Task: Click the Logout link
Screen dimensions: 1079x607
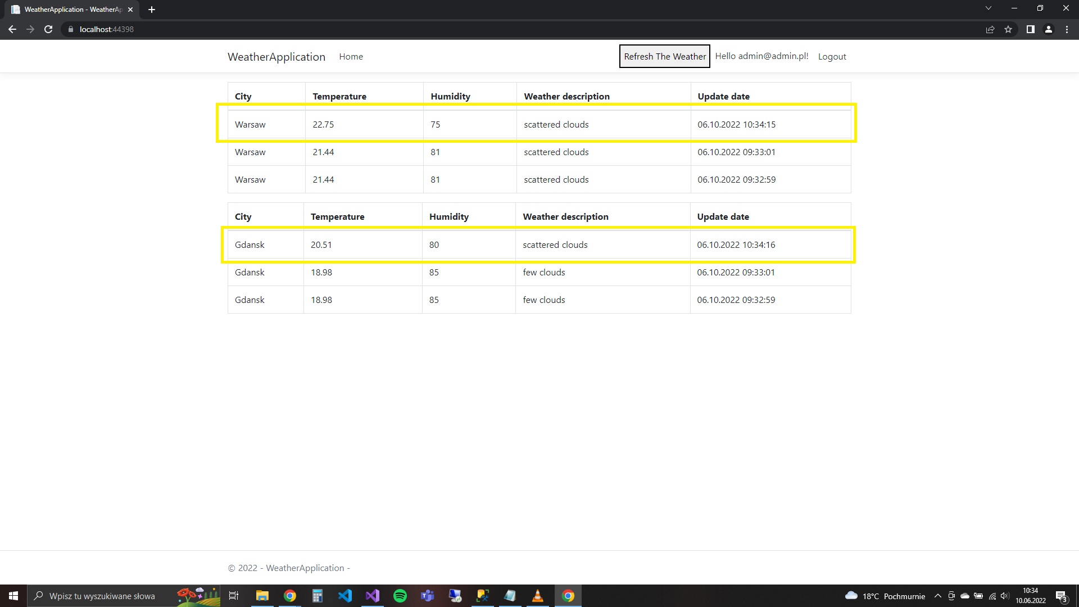Action: click(x=832, y=57)
